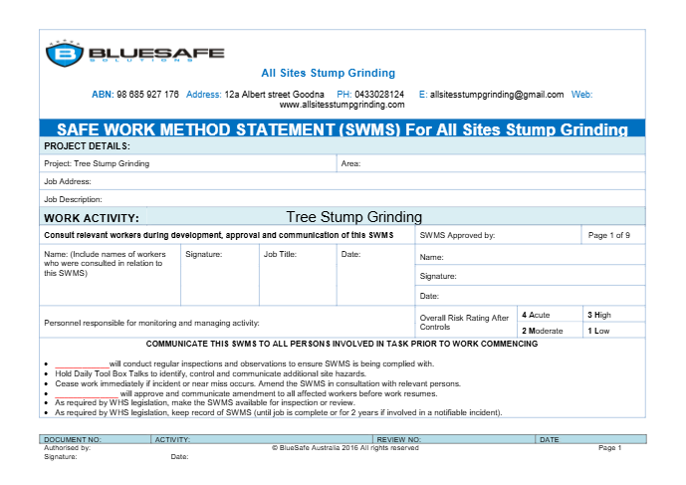Click the workers Signature column cell
Screen dimensions: 686x485
[220, 275]
